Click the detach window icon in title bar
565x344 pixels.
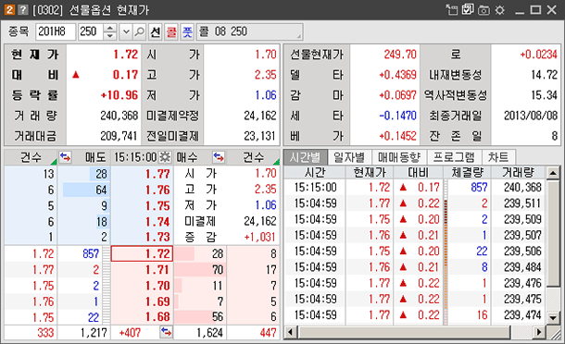coord(452,10)
